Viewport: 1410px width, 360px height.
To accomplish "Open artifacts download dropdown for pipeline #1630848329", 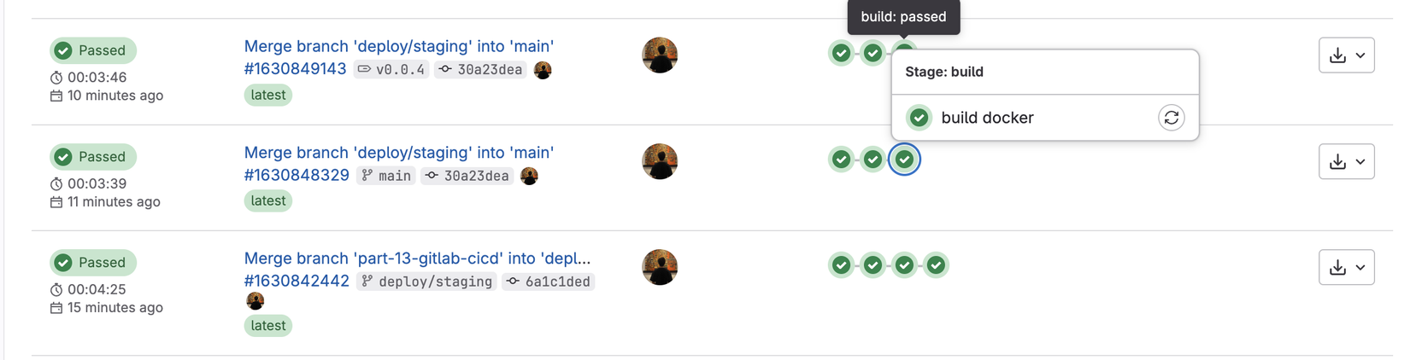I will [x=1346, y=161].
